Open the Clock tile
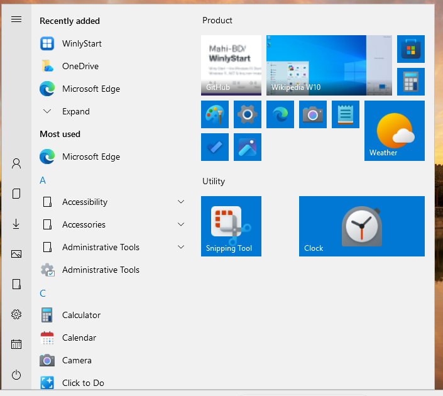 362,226
